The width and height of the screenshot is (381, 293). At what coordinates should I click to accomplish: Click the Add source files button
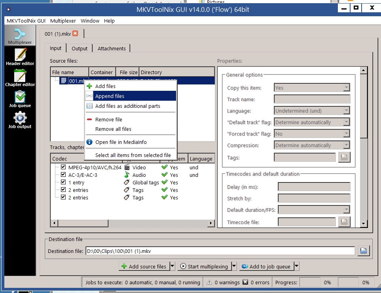(144, 266)
